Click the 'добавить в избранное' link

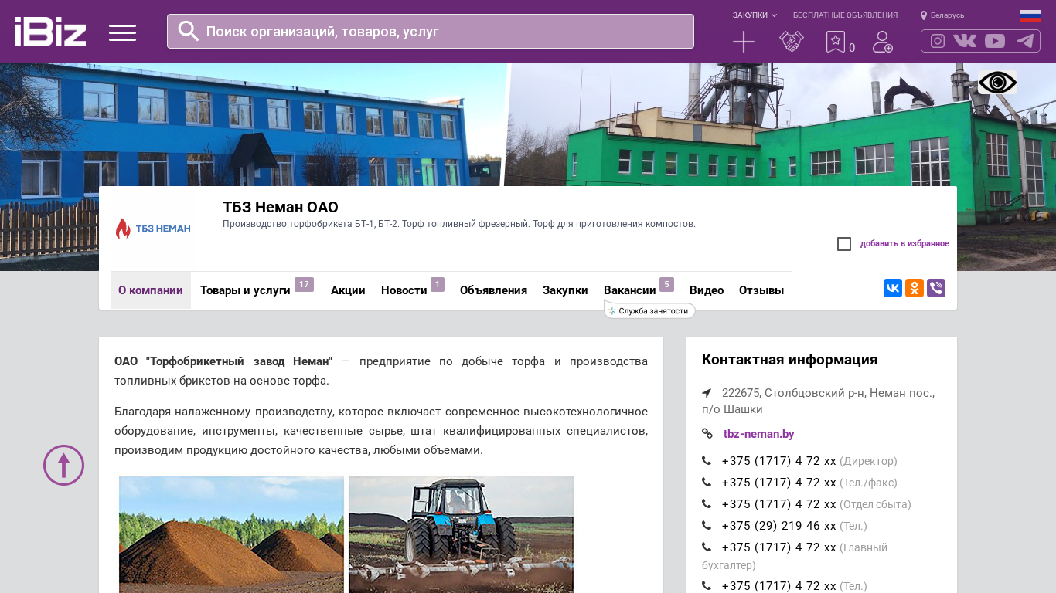point(904,244)
